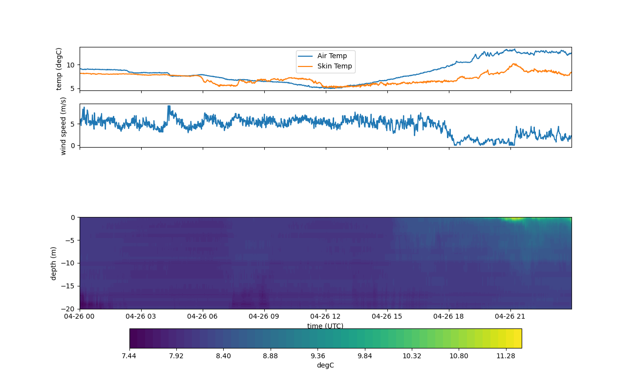The height and width of the screenshot is (391, 635).
Task: Click the 9.36 colorbar tick label
Action: pyautogui.click(x=317, y=356)
